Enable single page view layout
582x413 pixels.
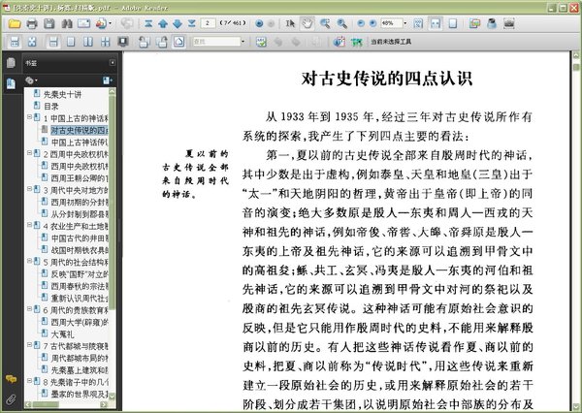[x=71, y=42]
